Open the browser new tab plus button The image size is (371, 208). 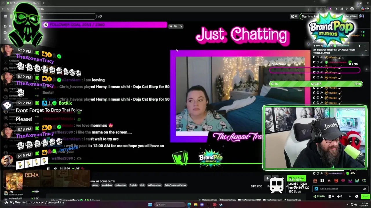coord(43,3)
